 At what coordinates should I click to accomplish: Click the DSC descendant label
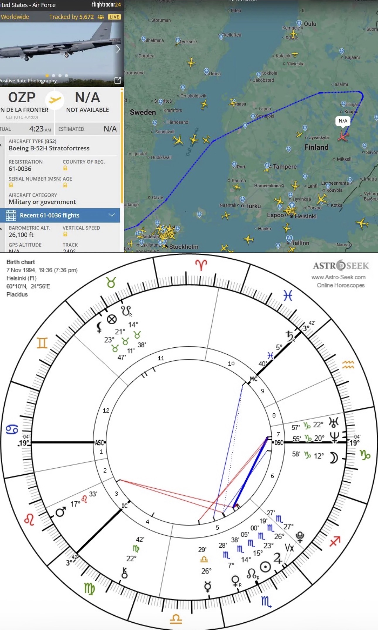(x=279, y=443)
